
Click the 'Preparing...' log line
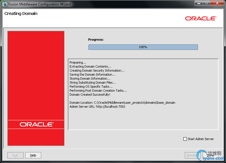[78, 62]
